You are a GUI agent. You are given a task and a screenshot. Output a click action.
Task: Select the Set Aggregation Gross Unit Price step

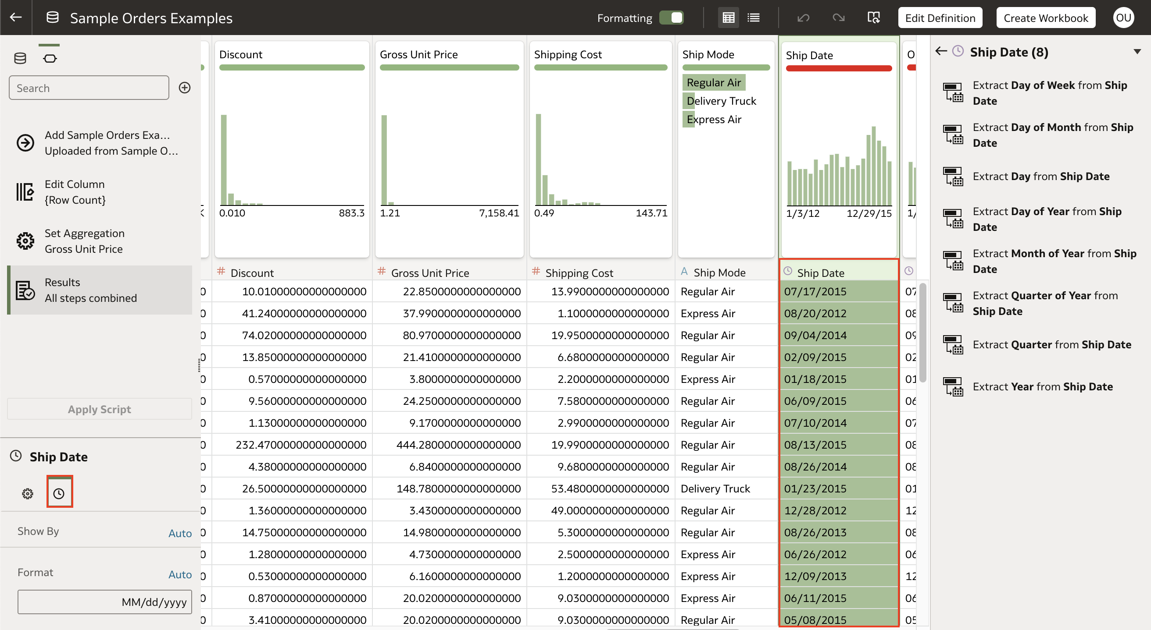point(85,241)
